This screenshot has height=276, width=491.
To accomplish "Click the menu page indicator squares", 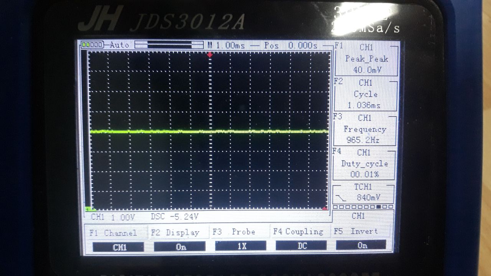I will click(x=363, y=207).
